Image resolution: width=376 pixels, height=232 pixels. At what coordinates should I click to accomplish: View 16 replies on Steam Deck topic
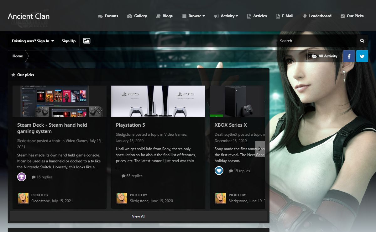pyautogui.click(x=42, y=177)
